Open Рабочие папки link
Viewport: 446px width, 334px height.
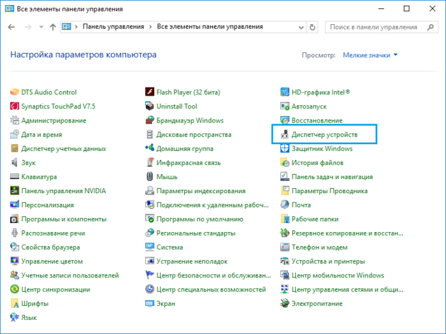315,219
